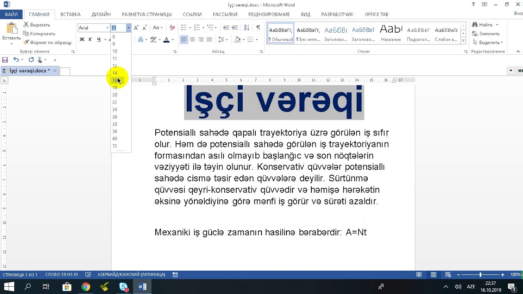Image resolution: width=523 pixels, height=294 pixels.
Task: Click the Undo arrow icon
Action: point(16,60)
